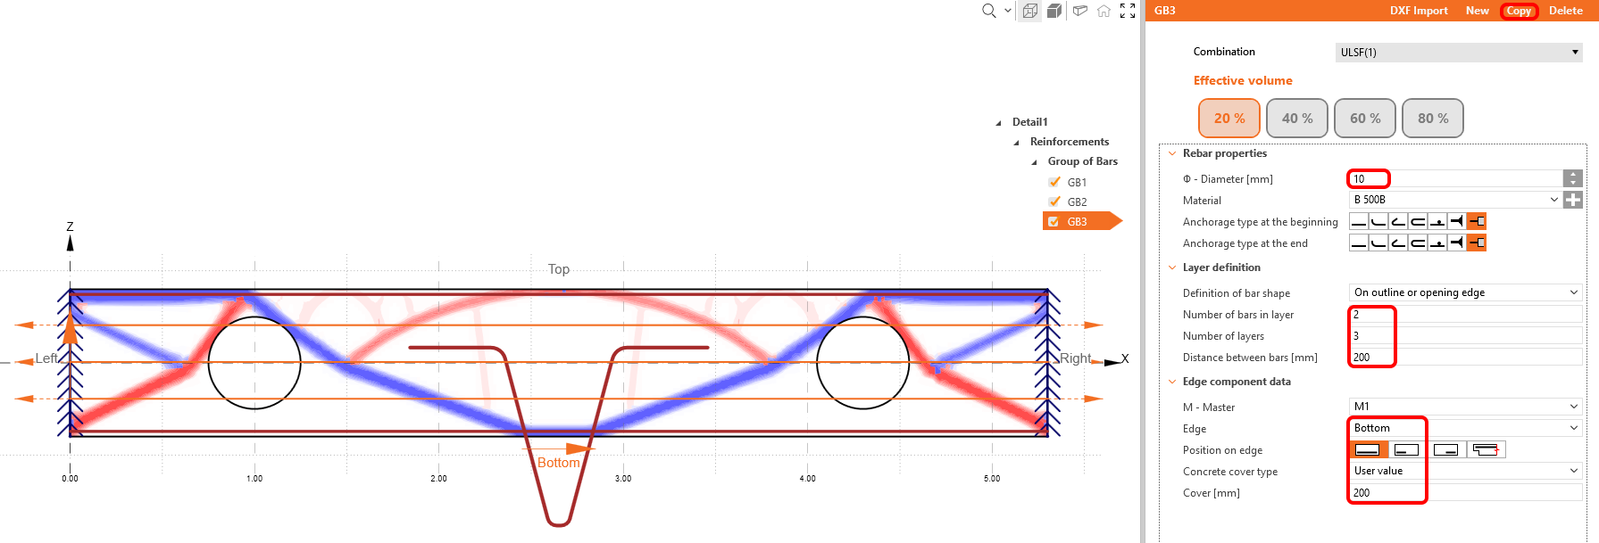Click the Number of bars in layer field
Image resolution: width=1599 pixels, height=543 pixels.
(x=1466, y=314)
